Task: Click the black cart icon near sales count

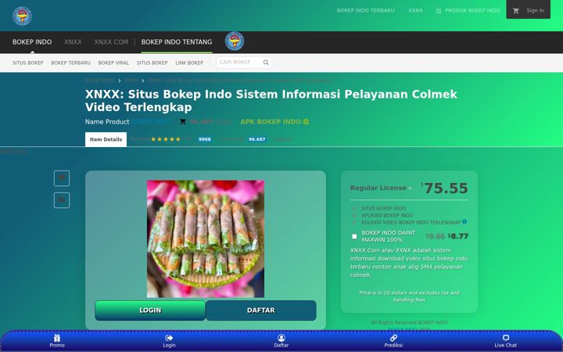Action: point(183,122)
